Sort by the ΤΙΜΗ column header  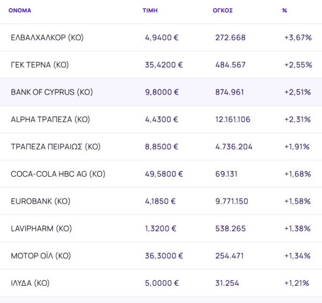150,11
